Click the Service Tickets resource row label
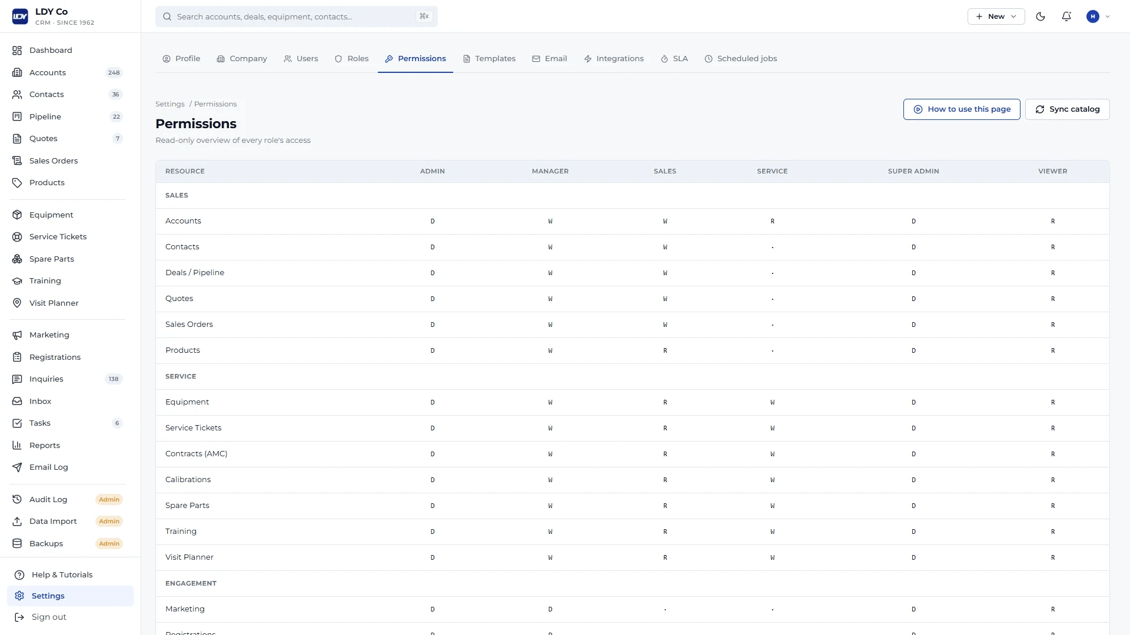Screen dimensions: 1130x635 [193, 428]
